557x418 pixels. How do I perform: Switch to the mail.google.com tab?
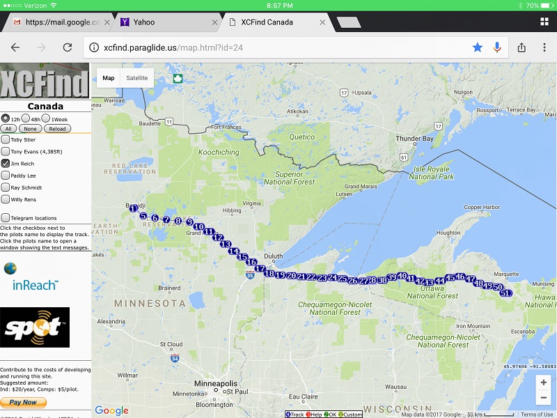click(57, 22)
